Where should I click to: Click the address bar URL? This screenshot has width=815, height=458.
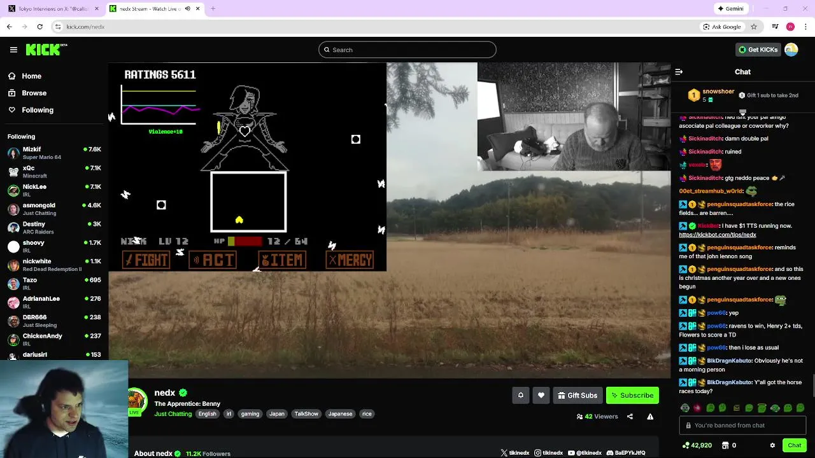(x=85, y=27)
